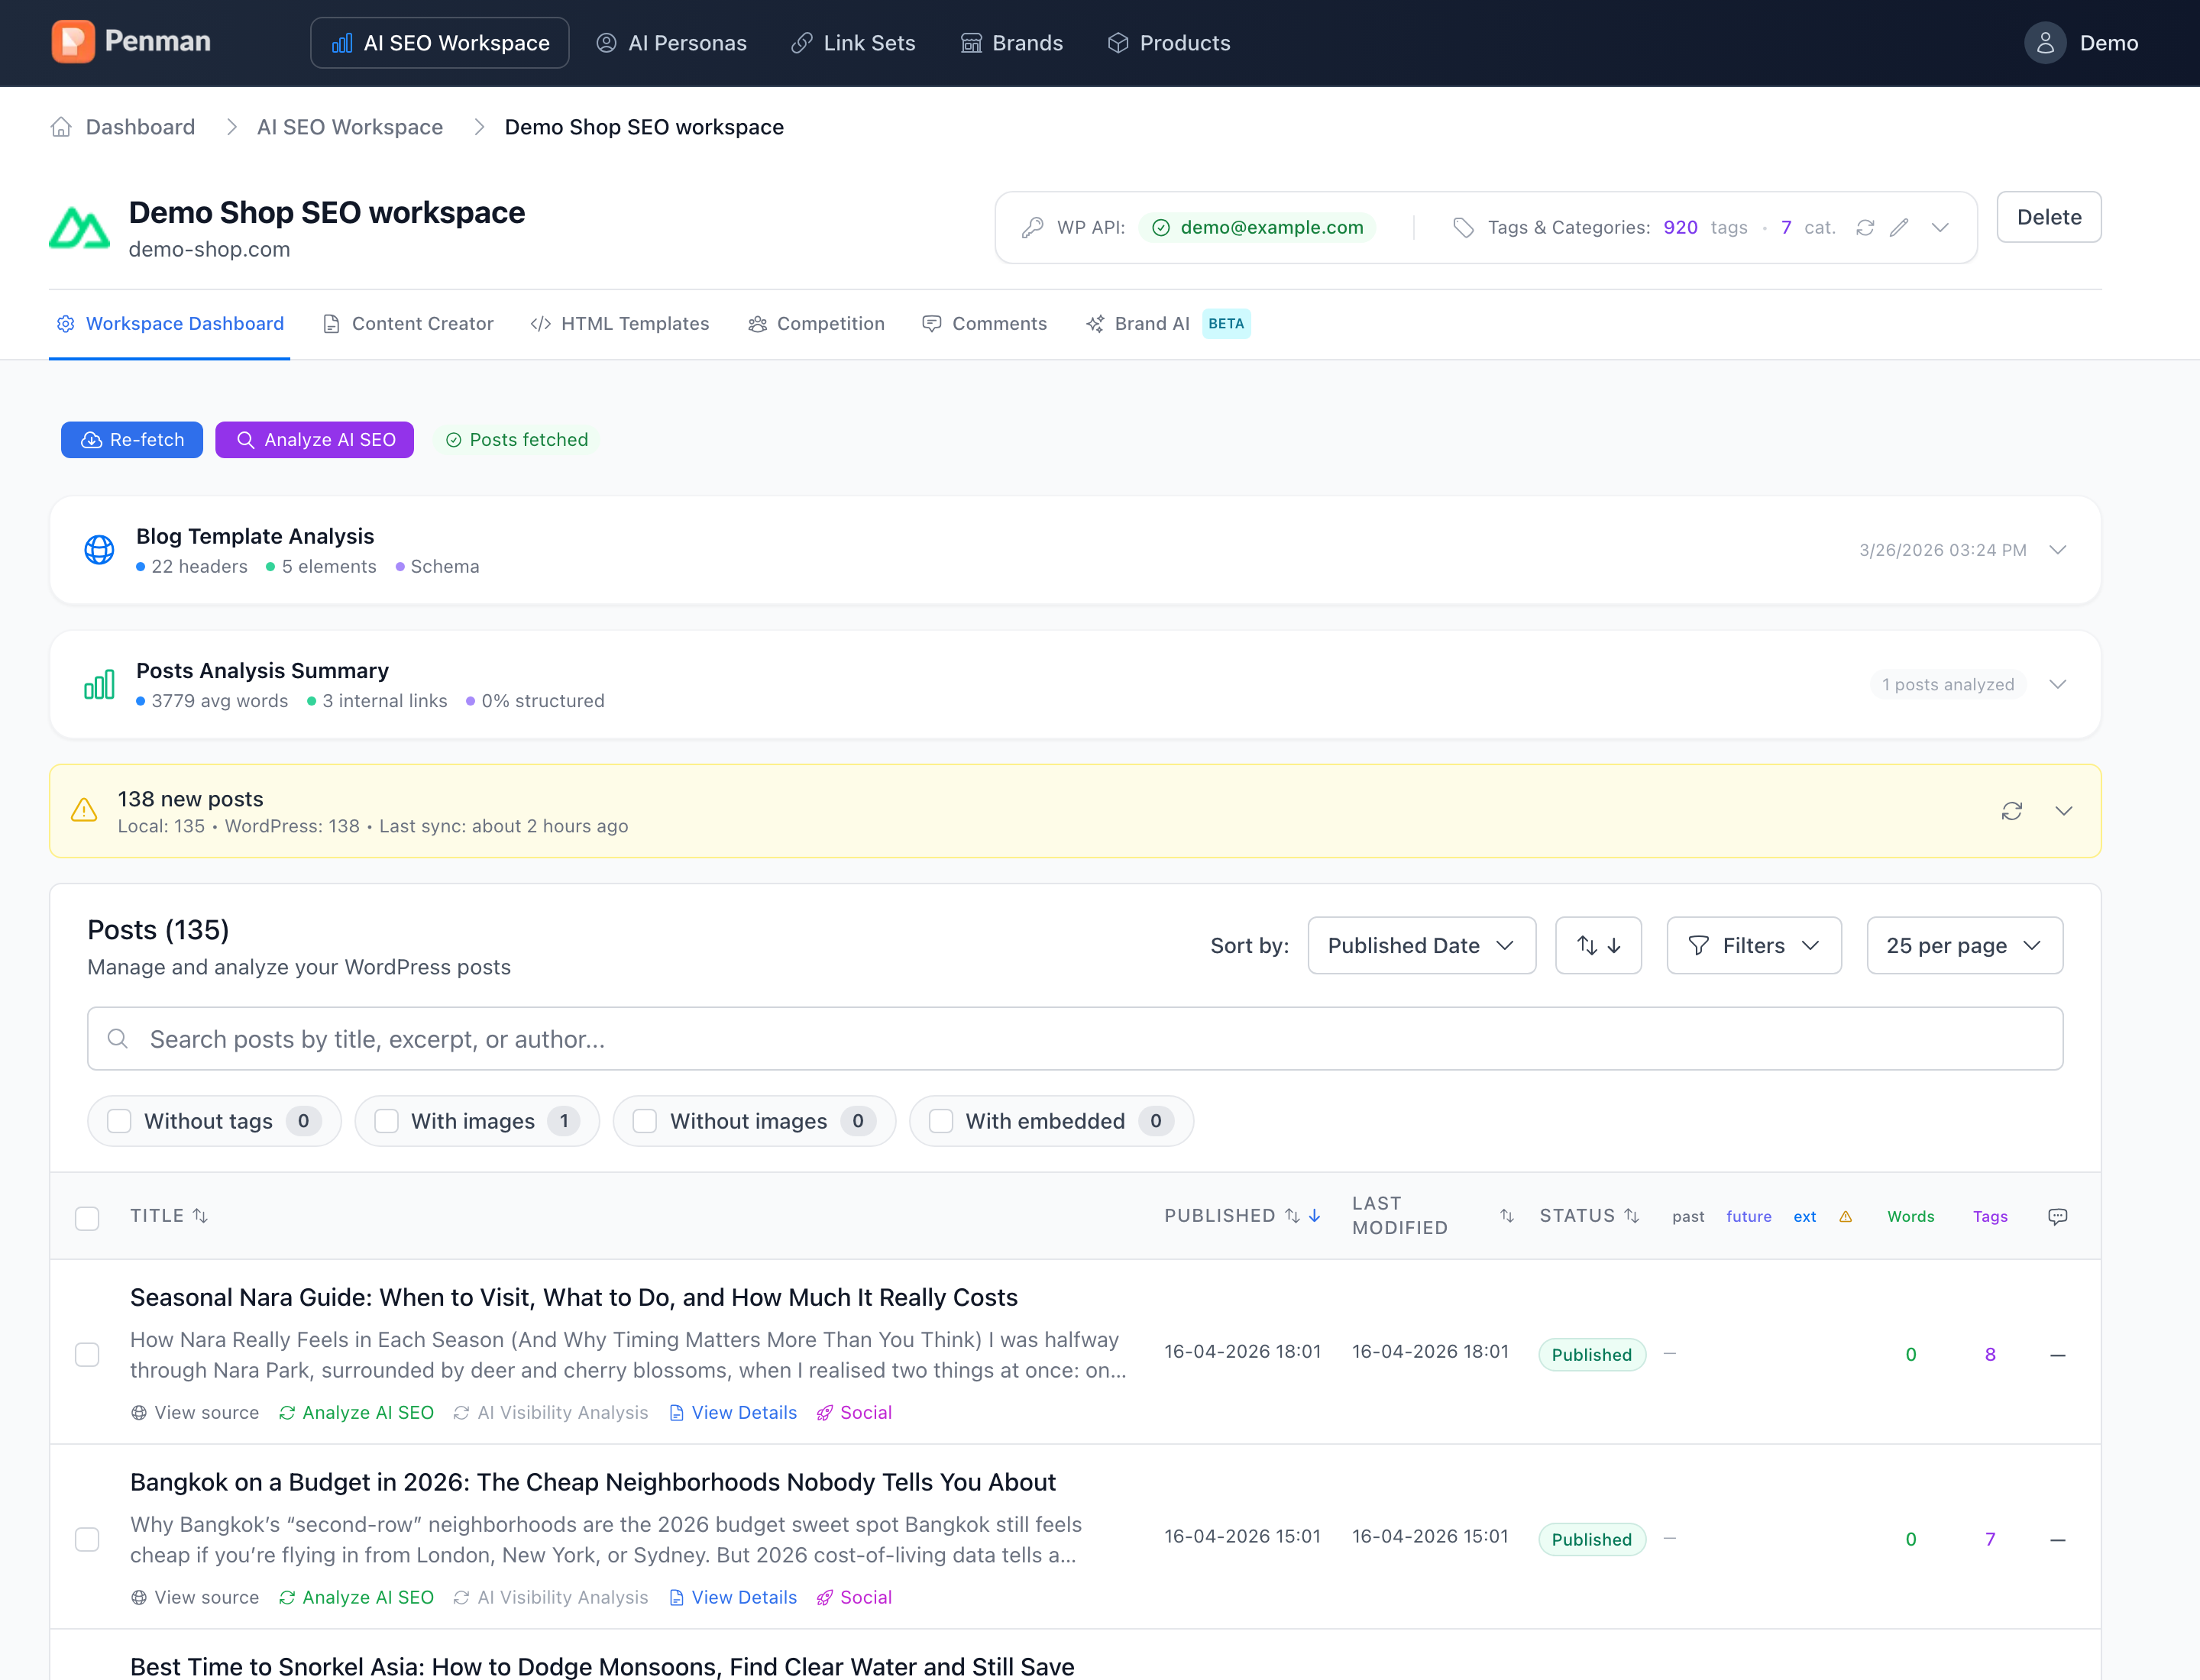Click the Posts Analysis Summary bar chart icon
The height and width of the screenshot is (1680, 2200).
tap(99, 684)
